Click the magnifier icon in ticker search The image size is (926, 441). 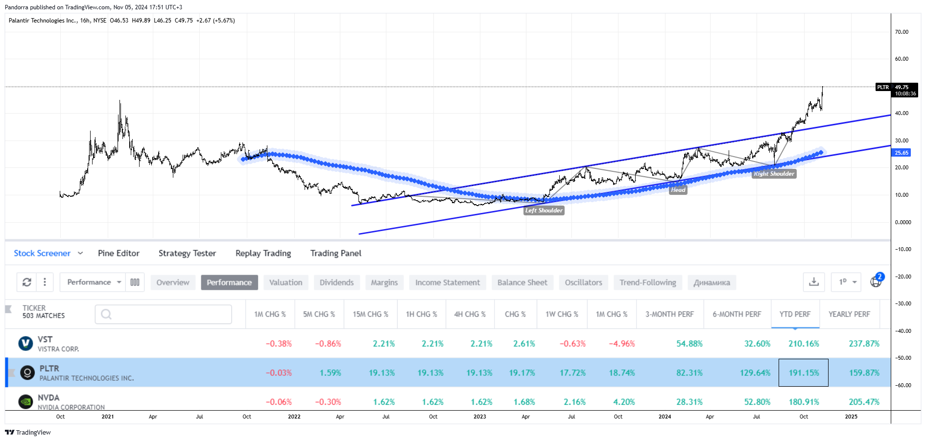point(106,314)
